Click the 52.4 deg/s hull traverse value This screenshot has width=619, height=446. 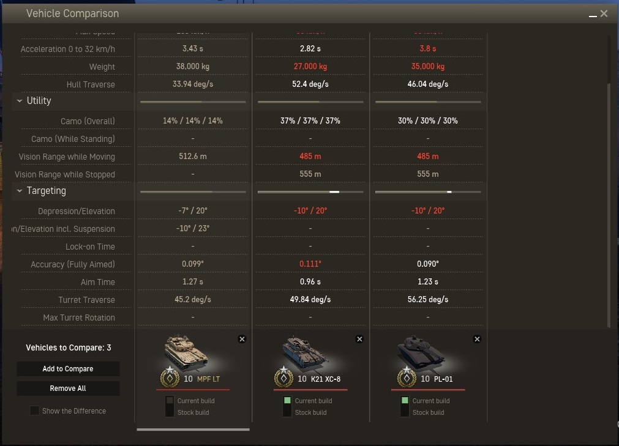tap(310, 84)
